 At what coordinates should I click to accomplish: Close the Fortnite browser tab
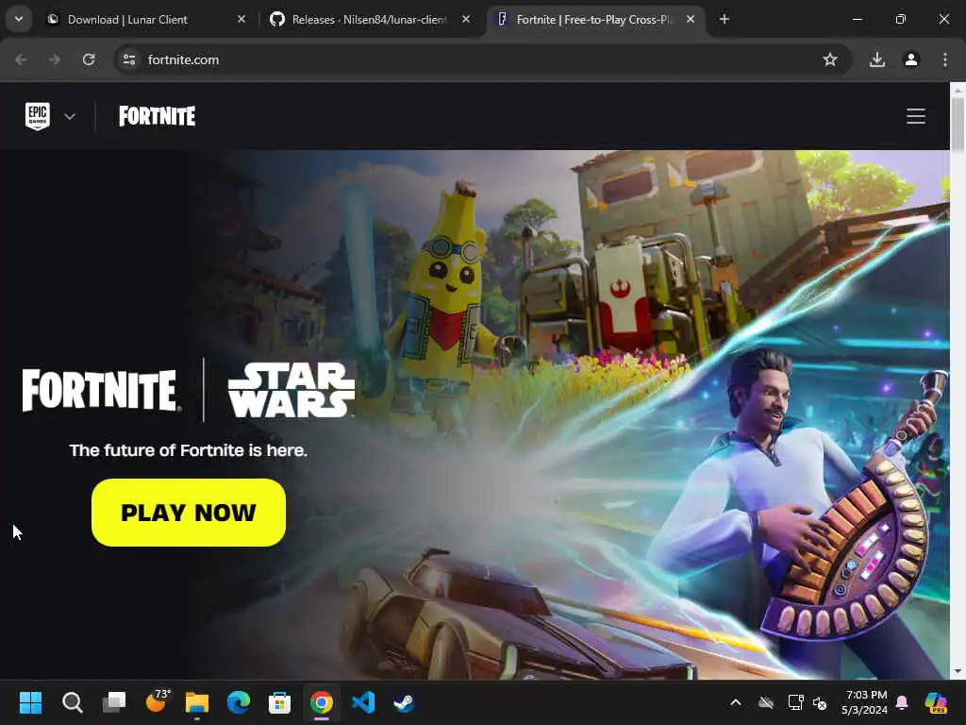coord(691,20)
